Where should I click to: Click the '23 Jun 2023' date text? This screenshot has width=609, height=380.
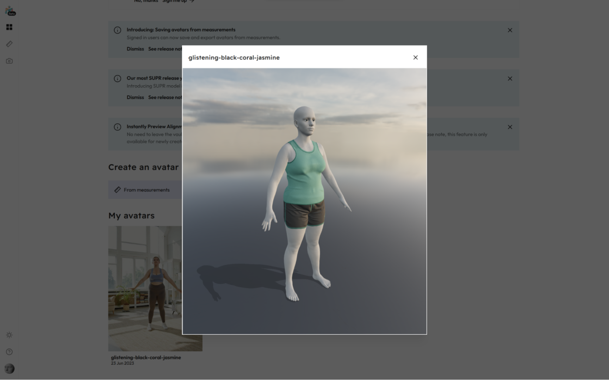coord(122,363)
